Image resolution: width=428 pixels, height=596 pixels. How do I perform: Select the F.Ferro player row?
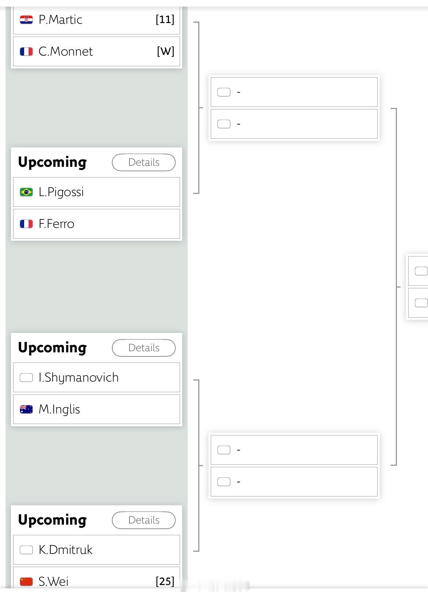click(x=97, y=224)
